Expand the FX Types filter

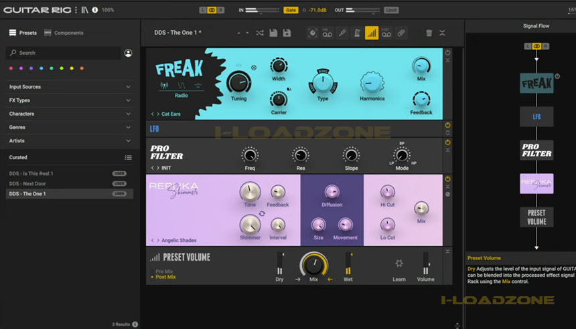coord(70,100)
